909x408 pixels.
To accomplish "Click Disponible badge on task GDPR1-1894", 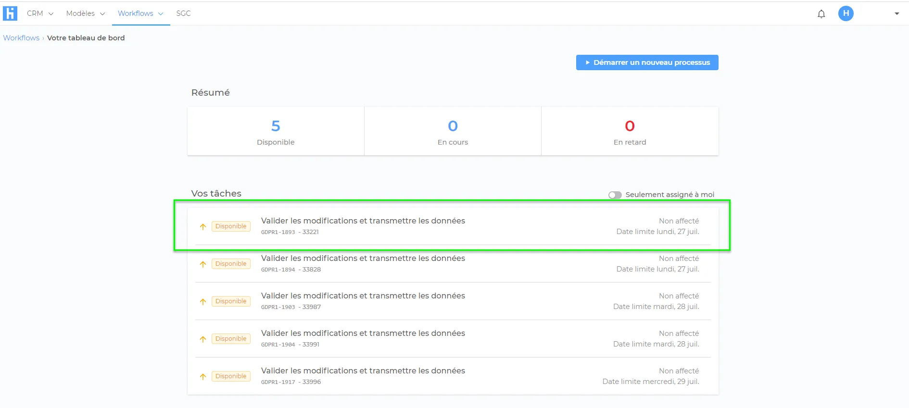I will (231, 264).
